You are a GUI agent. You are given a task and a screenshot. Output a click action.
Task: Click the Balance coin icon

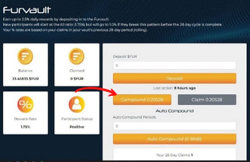click(x=25, y=56)
